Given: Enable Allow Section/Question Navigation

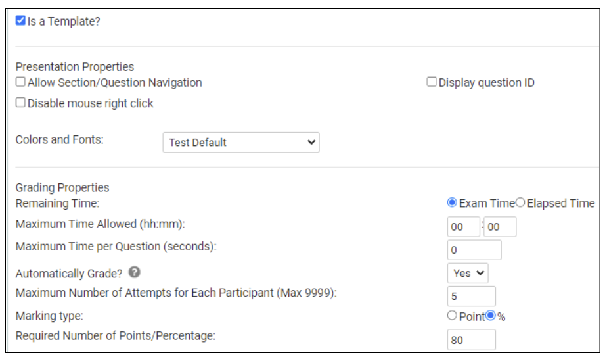Looking at the screenshot, I should pyautogui.click(x=20, y=82).
